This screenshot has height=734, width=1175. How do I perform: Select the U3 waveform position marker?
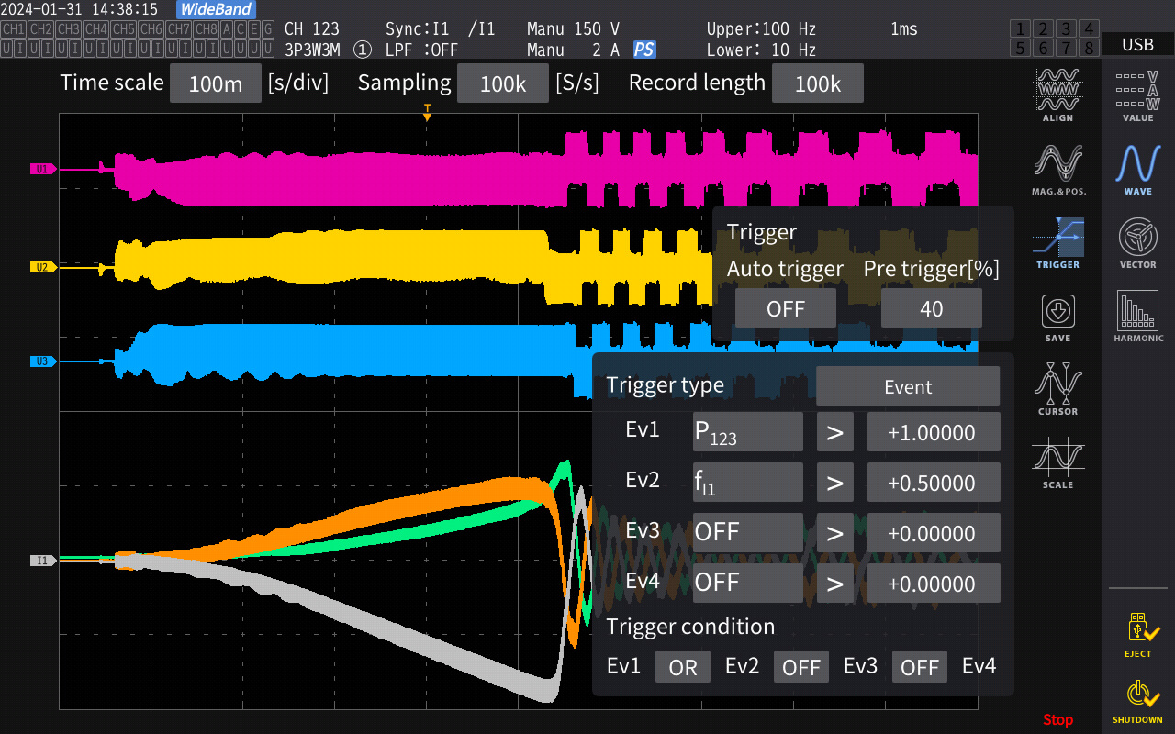tap(44, 361)
